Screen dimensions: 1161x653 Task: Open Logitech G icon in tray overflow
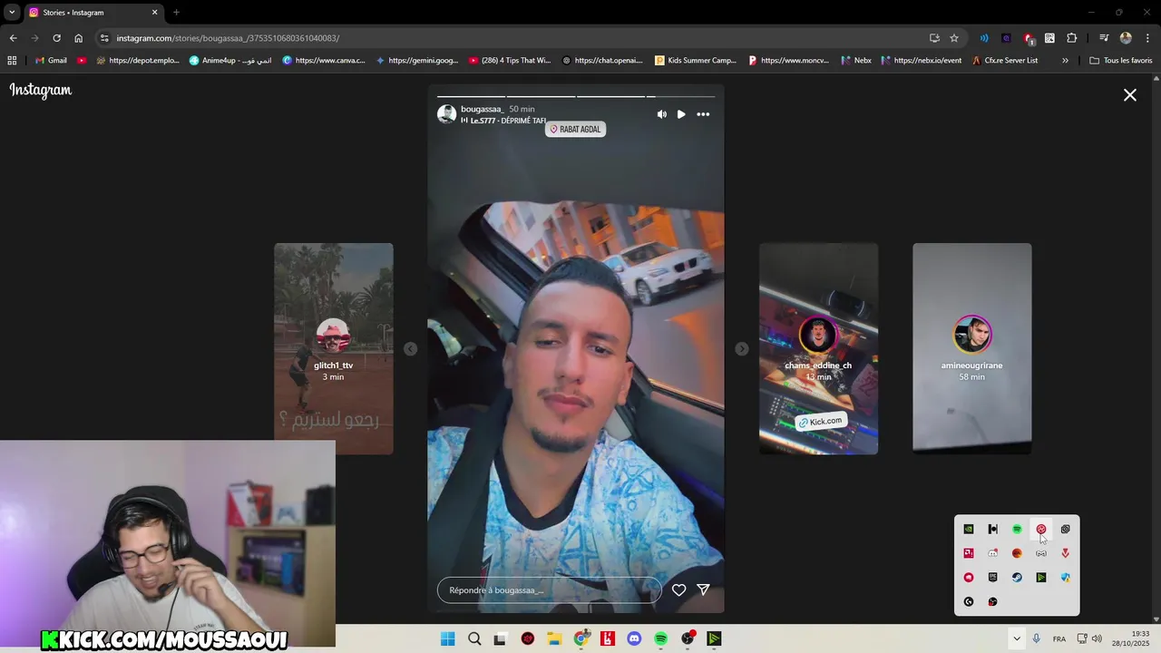pyautogui.click(x=969, y=601)
